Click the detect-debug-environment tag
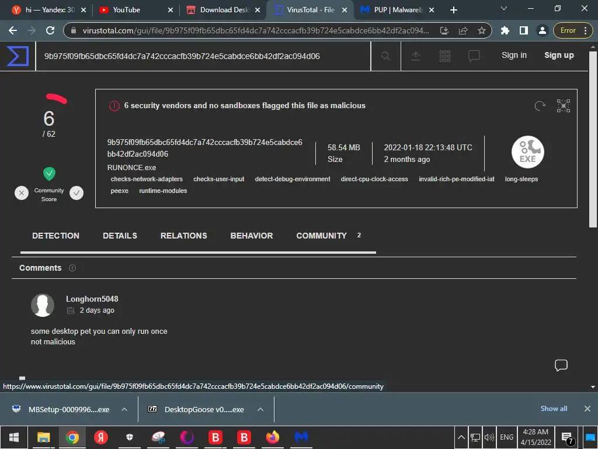The image size is (598, 449). coord(293,179)
